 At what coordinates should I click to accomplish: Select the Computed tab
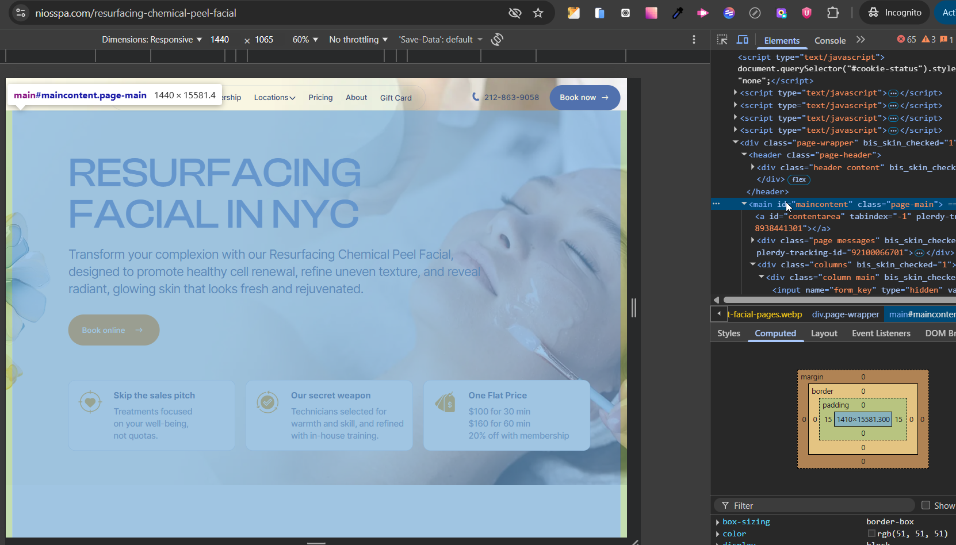pos(775,333)
